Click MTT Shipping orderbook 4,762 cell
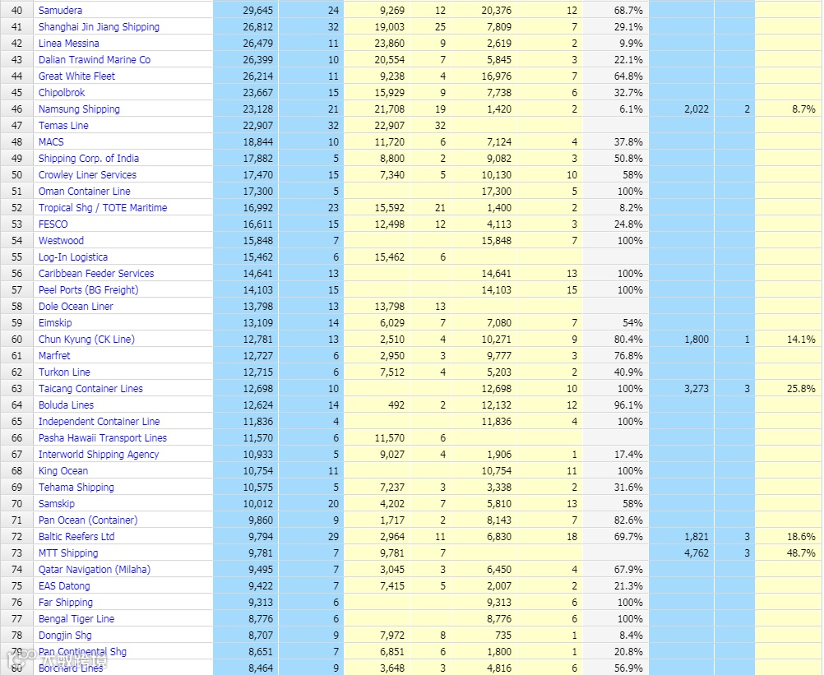The image size is (824, 675). pos(697,553)
